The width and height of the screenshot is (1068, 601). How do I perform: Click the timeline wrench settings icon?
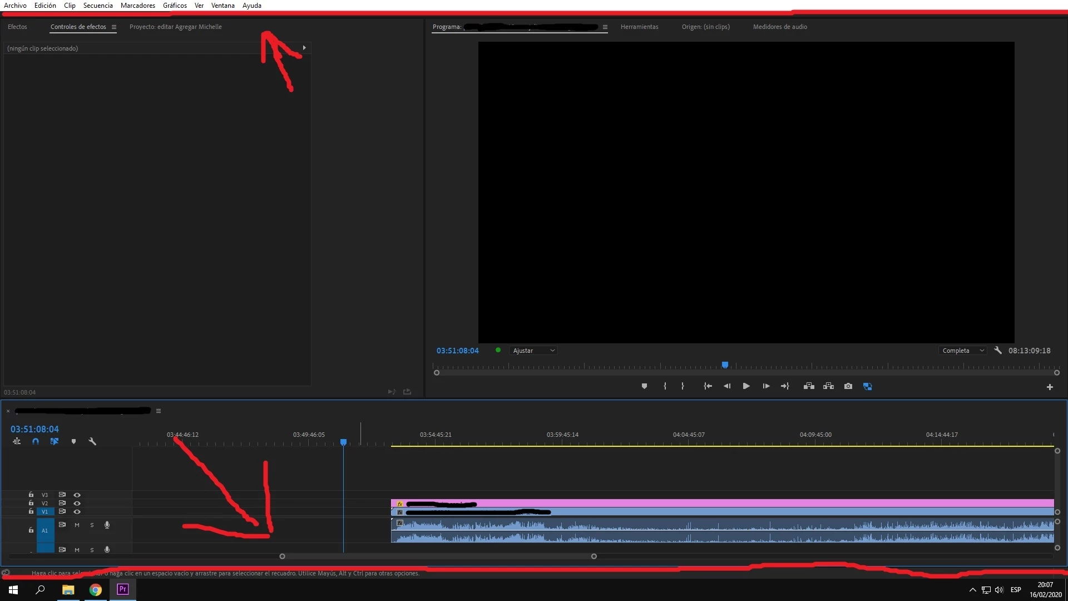coord(92,441)
